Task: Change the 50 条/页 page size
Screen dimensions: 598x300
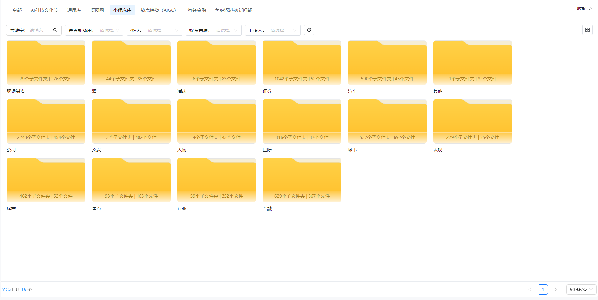Action: (582, 290)
